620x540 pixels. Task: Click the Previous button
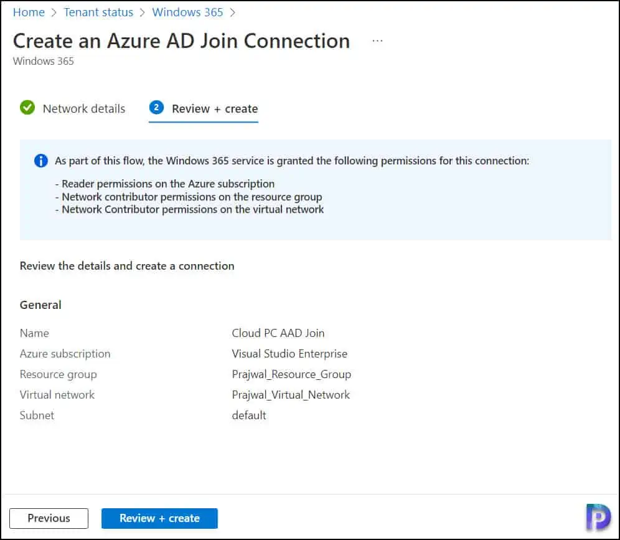(49, 518)
